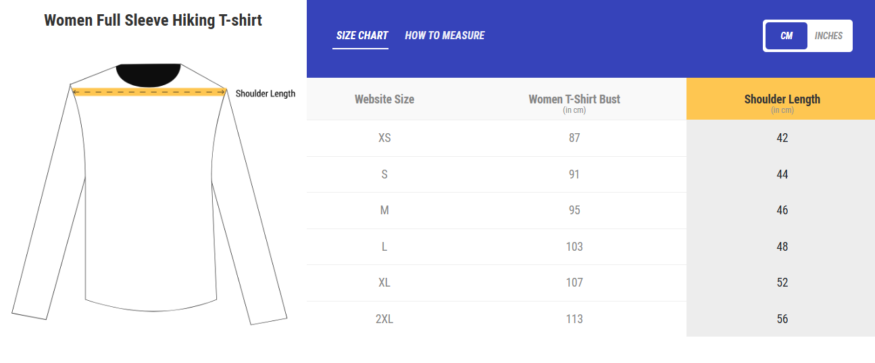This screenshot has width=875, height=363.
Task: Switch units to INCHES
Action: point(828,36)
